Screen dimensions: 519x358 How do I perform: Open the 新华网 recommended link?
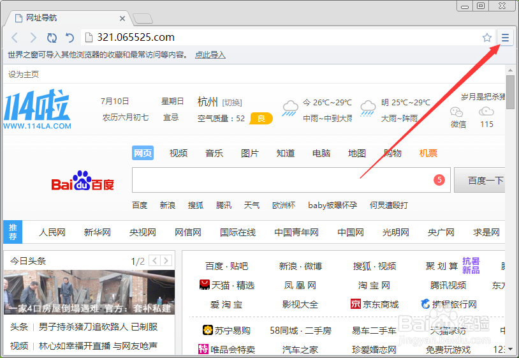98,232
